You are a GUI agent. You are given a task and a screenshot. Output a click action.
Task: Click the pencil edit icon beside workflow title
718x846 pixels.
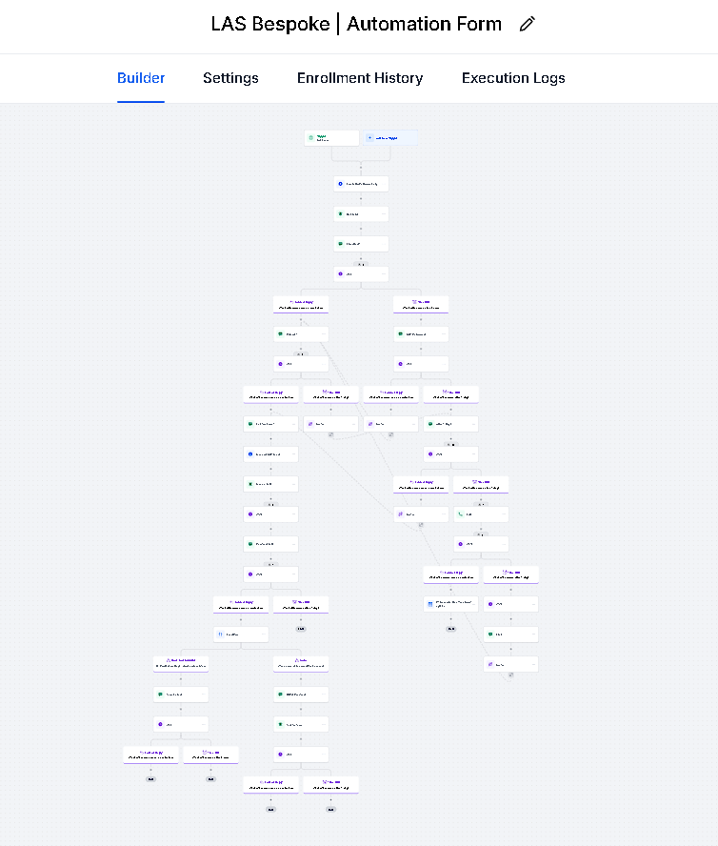(x=528, y=25)
